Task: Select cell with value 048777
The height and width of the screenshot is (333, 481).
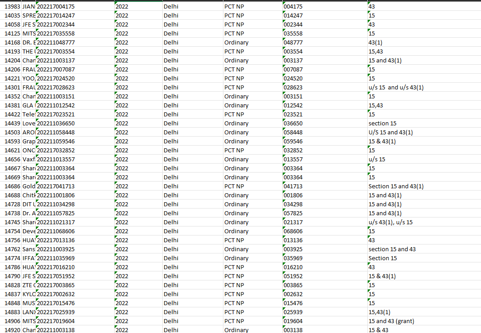Action: (293, 43)
